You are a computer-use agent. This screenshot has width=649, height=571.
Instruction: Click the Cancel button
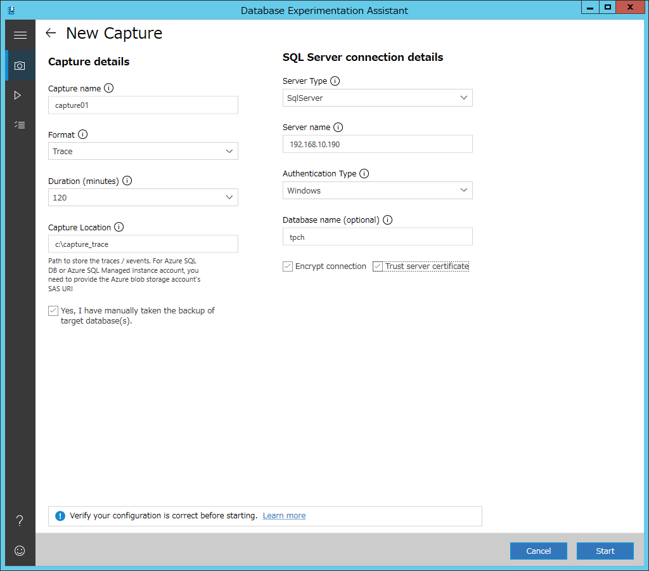pos(539,551)
